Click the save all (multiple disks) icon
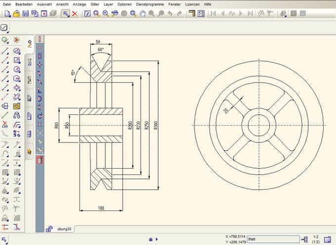The image size is (336, 245). click(35, 14)
